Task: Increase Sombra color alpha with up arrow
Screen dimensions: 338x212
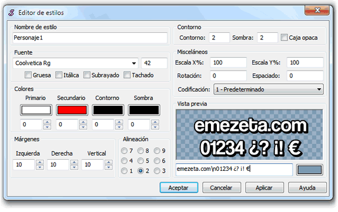Action: pyautogui.click(x=155, y=122)
